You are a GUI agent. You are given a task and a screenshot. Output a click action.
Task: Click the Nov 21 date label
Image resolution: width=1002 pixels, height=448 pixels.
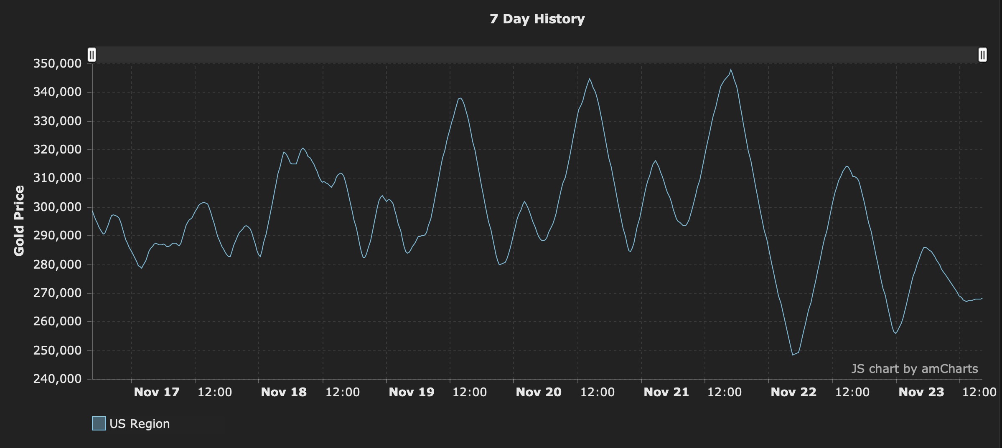[666, 392]
